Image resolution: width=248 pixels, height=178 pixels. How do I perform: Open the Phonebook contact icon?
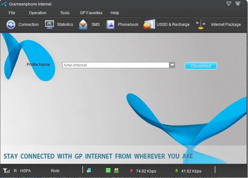coord(110,25)
